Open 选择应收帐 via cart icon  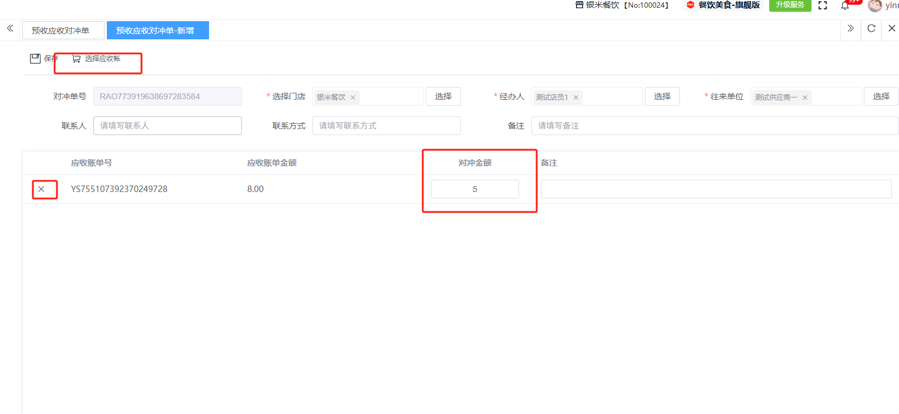point(76,59)
